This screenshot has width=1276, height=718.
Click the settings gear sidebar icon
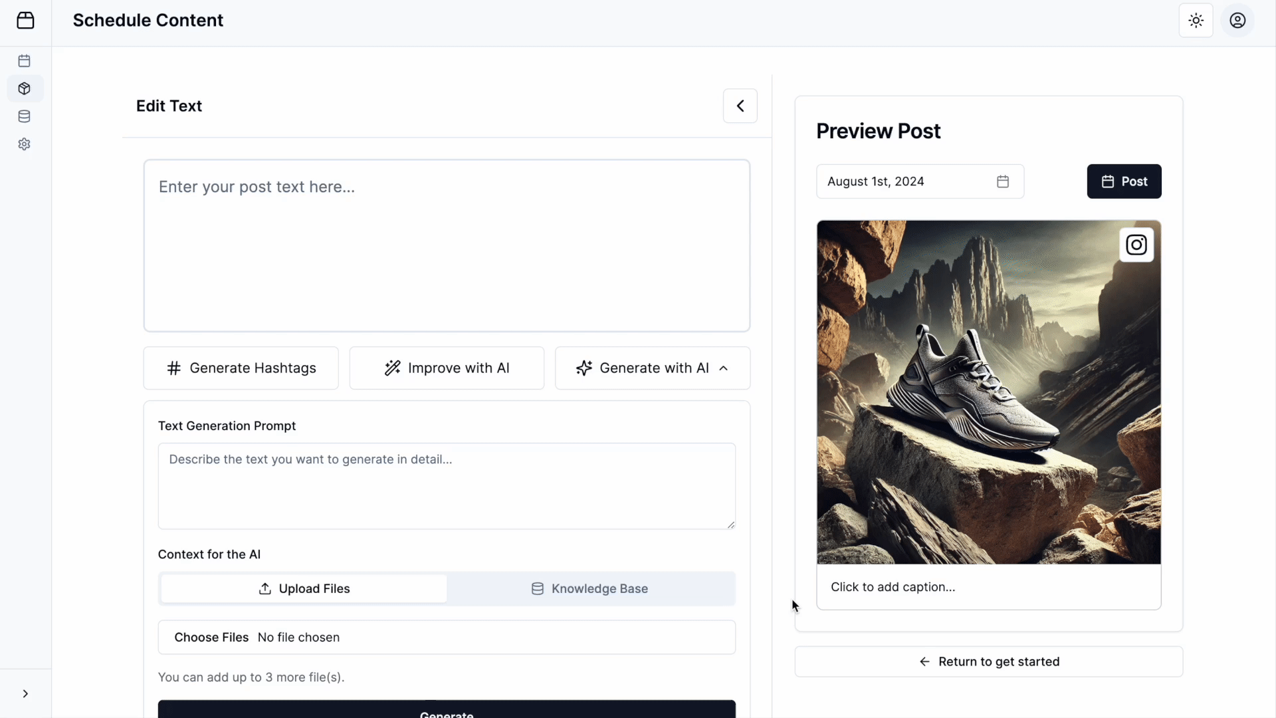[25, 144]
